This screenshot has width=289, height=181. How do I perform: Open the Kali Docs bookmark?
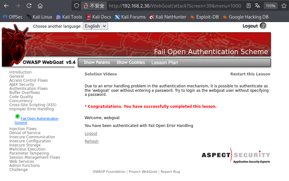pos(99,17)
